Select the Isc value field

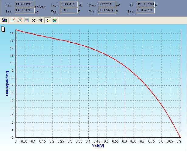[x=24, y=10]
